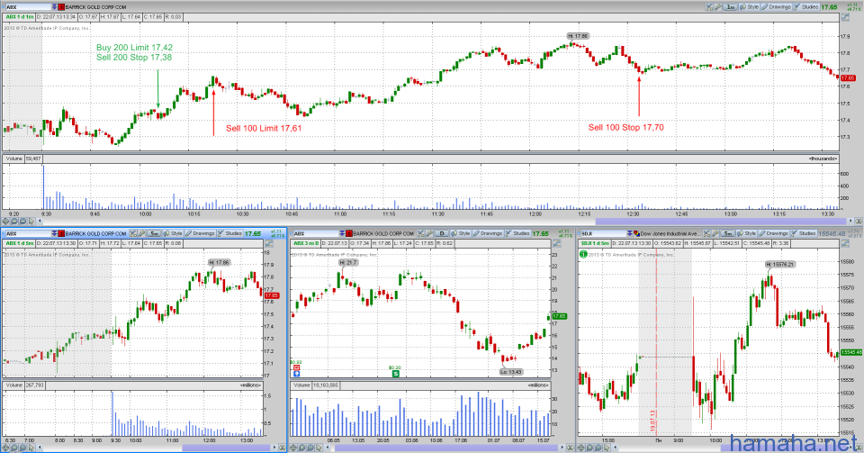Open Drawings menu in bottom-left ABX chart
The height and width of the screenshot is (453, 864).
[x=200, y=233]
